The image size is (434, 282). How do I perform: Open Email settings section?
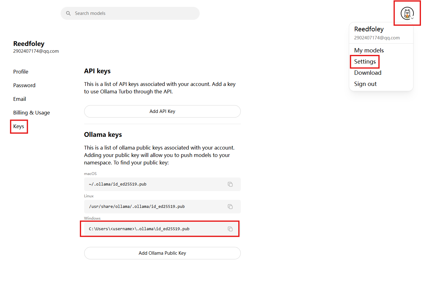20,99
